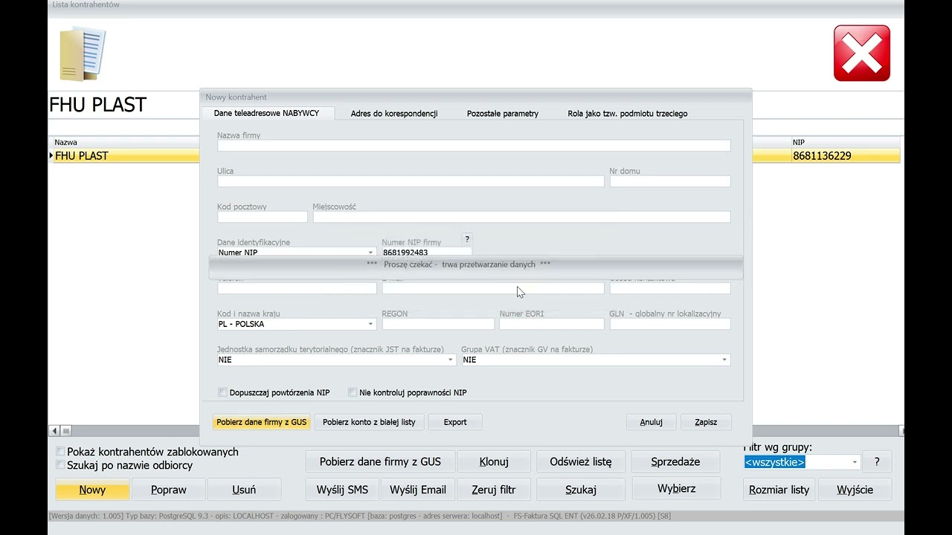Select FHU PLAST row in list
The width and height of the screenshot is (952, 535).
[475, 155]
